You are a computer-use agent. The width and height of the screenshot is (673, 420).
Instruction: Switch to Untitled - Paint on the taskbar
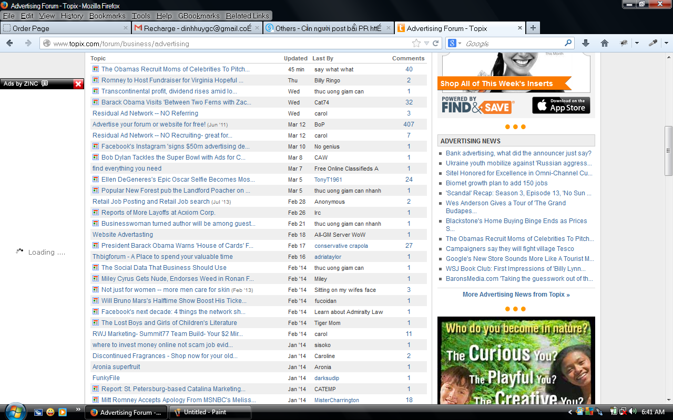point(210,412)
